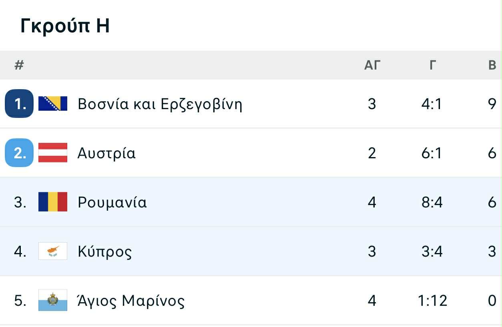Select the dark blue rank 1 badge
502x327 pixels.
(x=19, y=104)
